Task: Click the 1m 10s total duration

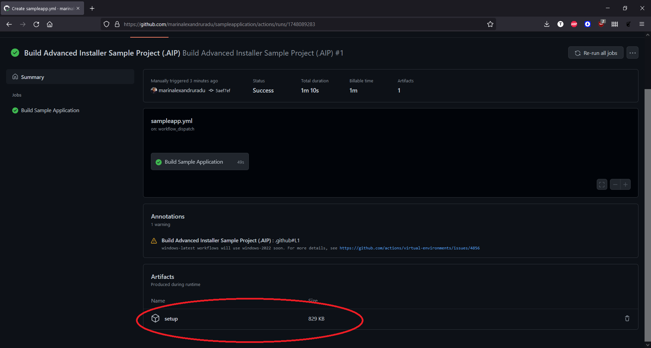Action: click(310, 90)
